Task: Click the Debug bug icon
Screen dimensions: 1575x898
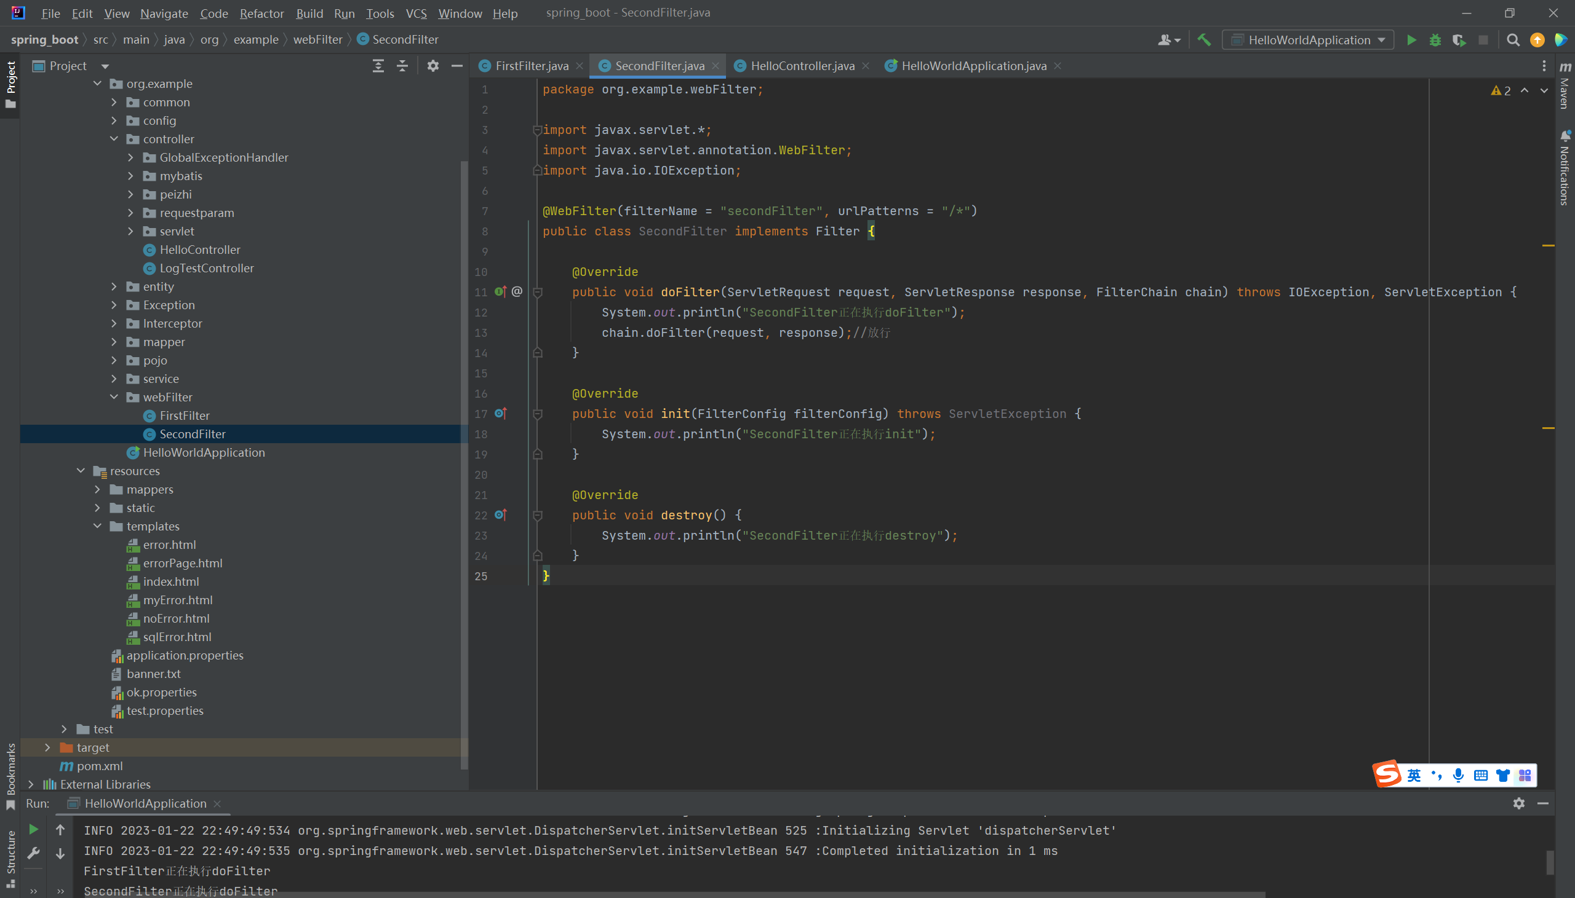Action: [x=1435, y=40]
